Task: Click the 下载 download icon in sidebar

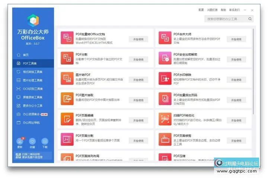Action: point(45,141)
